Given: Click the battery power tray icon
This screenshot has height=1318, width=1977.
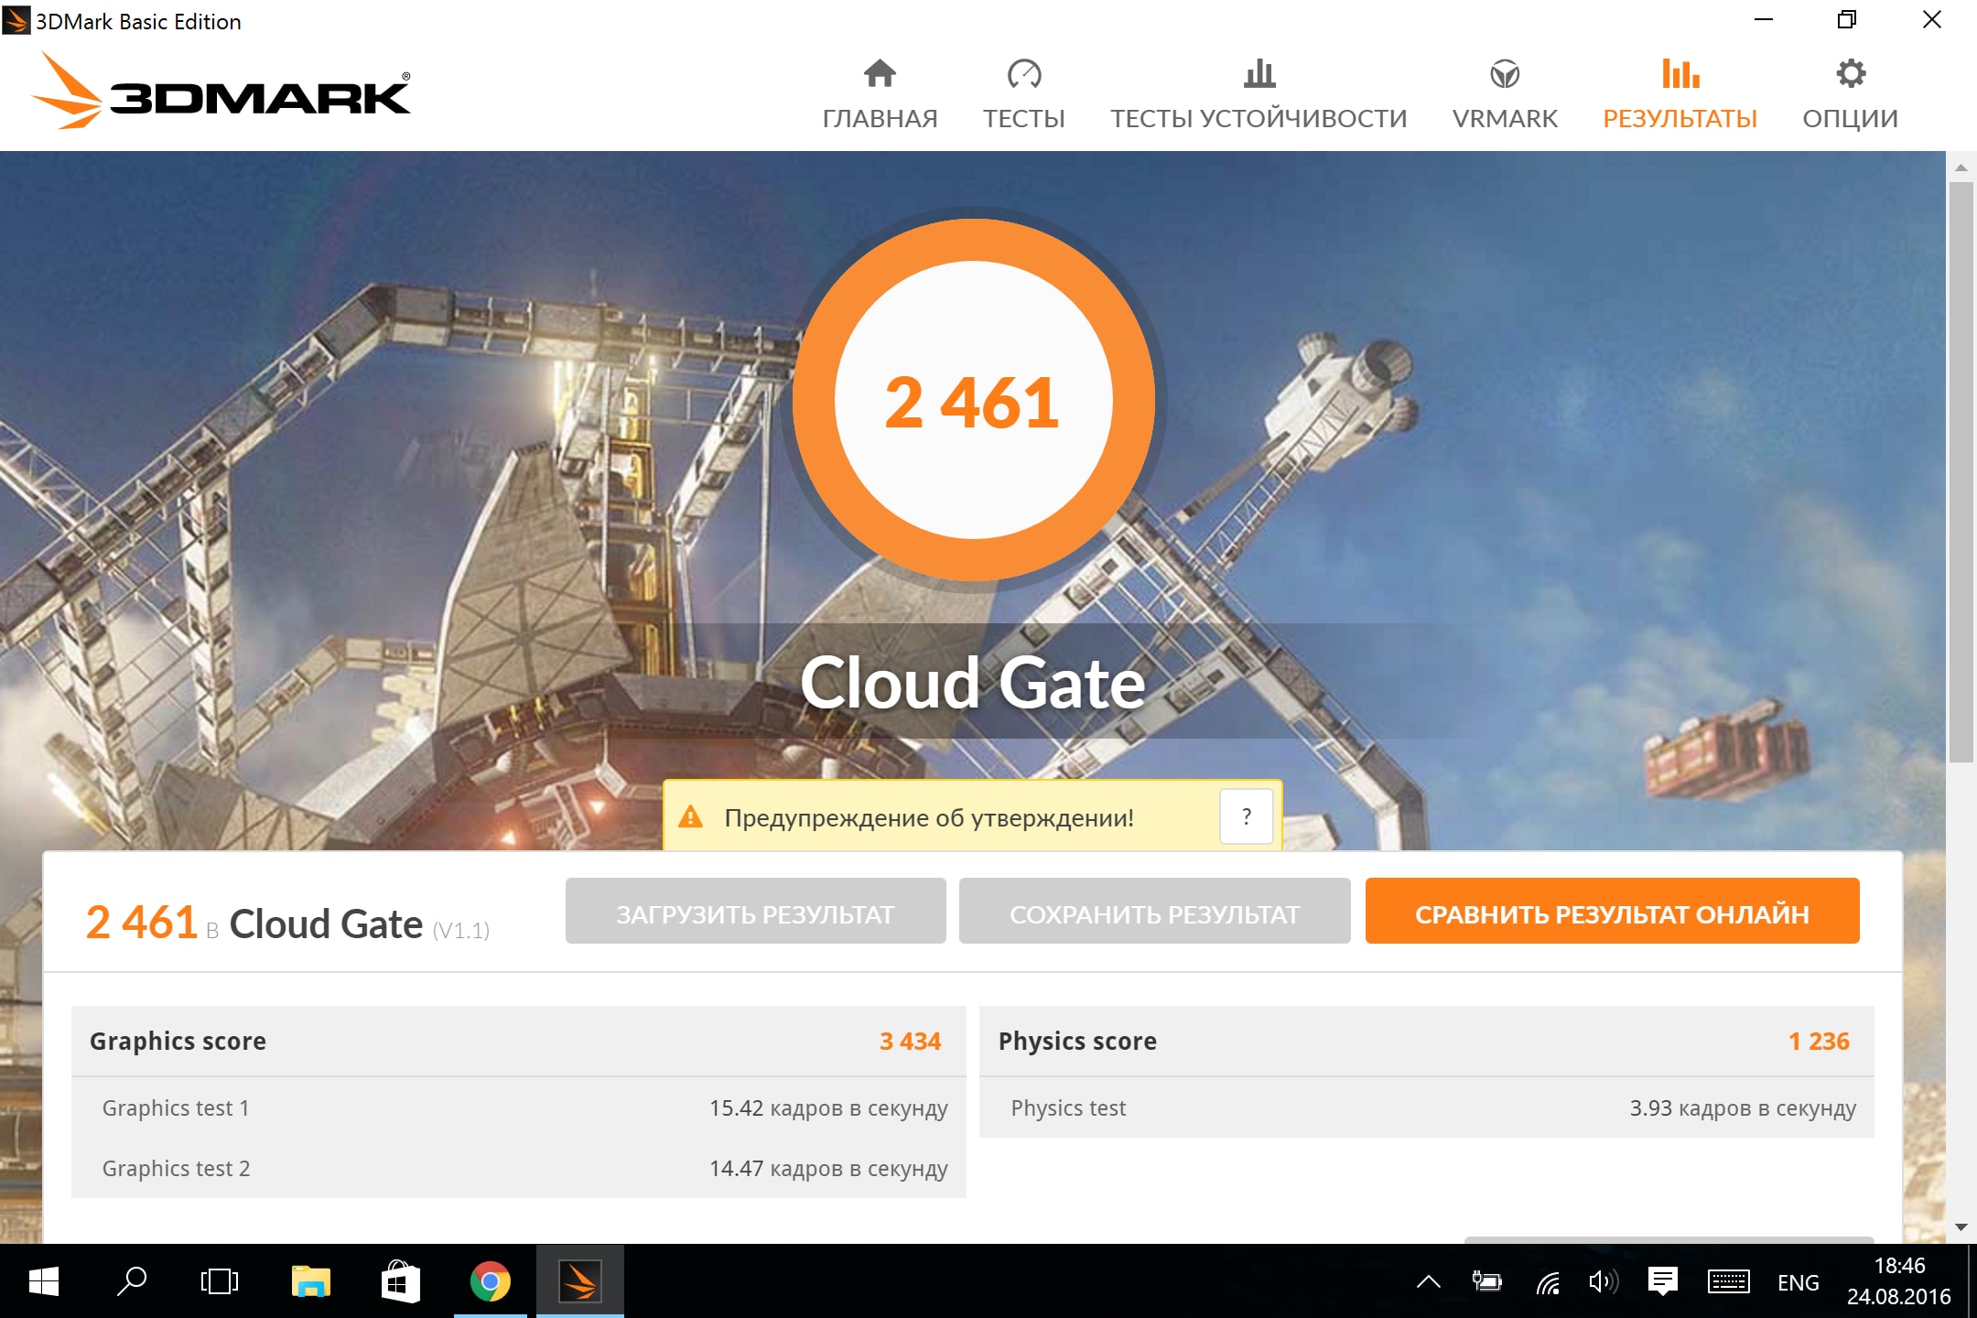Looking at the screenshot, I should tap(1486, 1281).
